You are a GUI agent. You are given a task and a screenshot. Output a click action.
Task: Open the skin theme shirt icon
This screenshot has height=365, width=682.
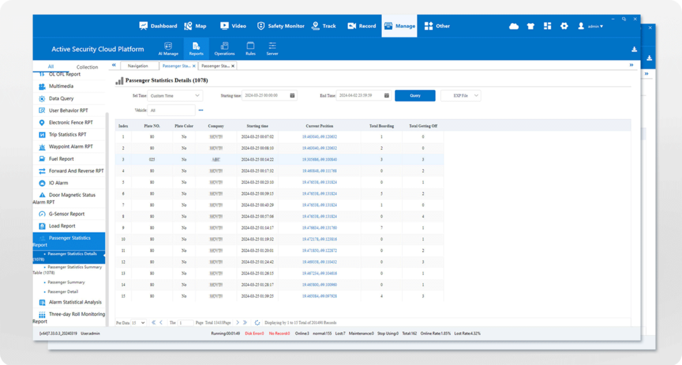coord(531,26)
